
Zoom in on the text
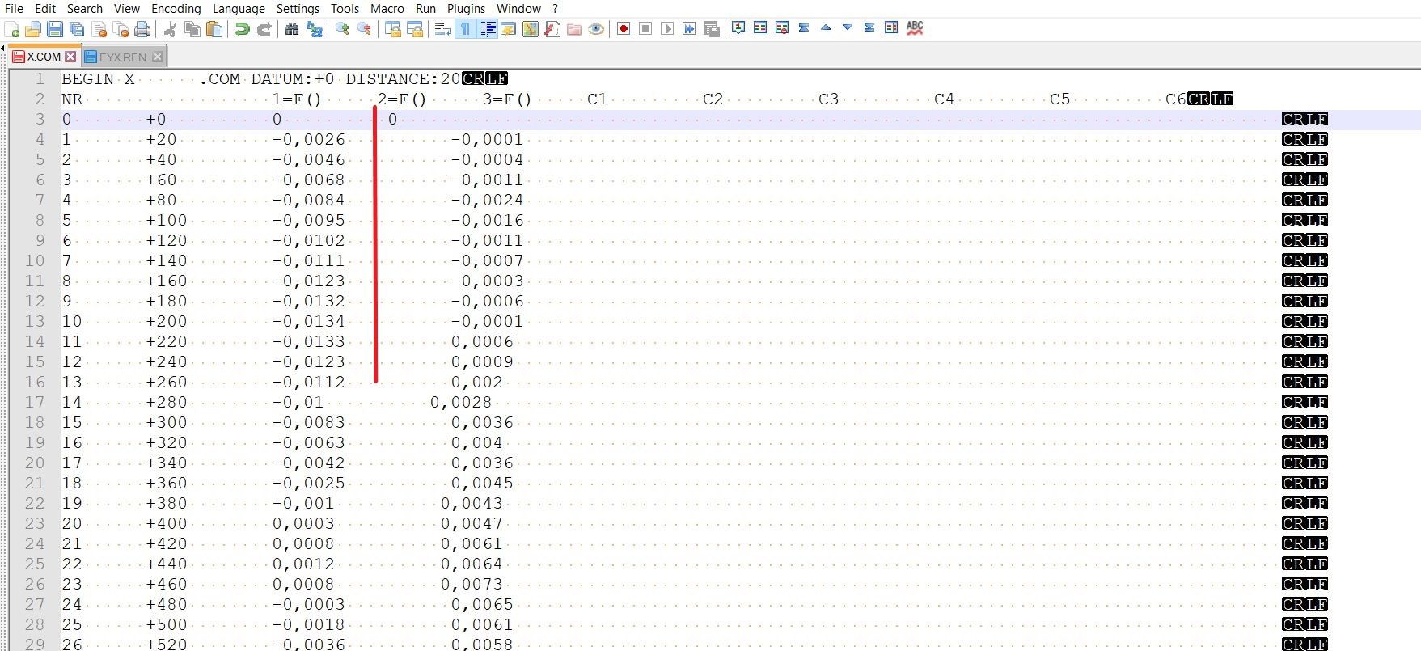click(343, 30)
